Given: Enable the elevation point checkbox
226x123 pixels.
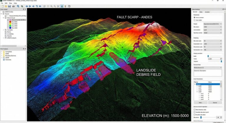Looking at the screenshot, I should [x=195, y=112].
